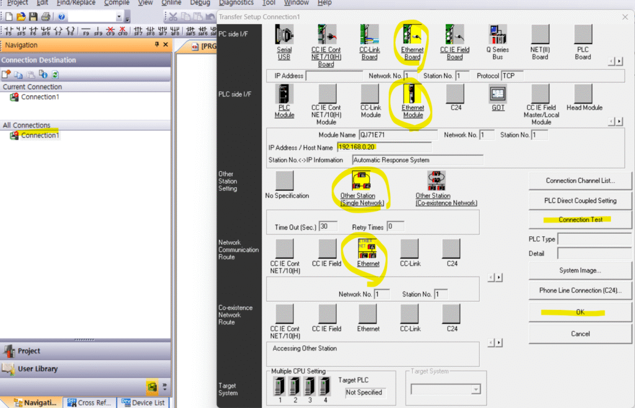This screenshot has height=408, width=635.
Task: Select No Specification station setting
Action: tap(285, 181)
